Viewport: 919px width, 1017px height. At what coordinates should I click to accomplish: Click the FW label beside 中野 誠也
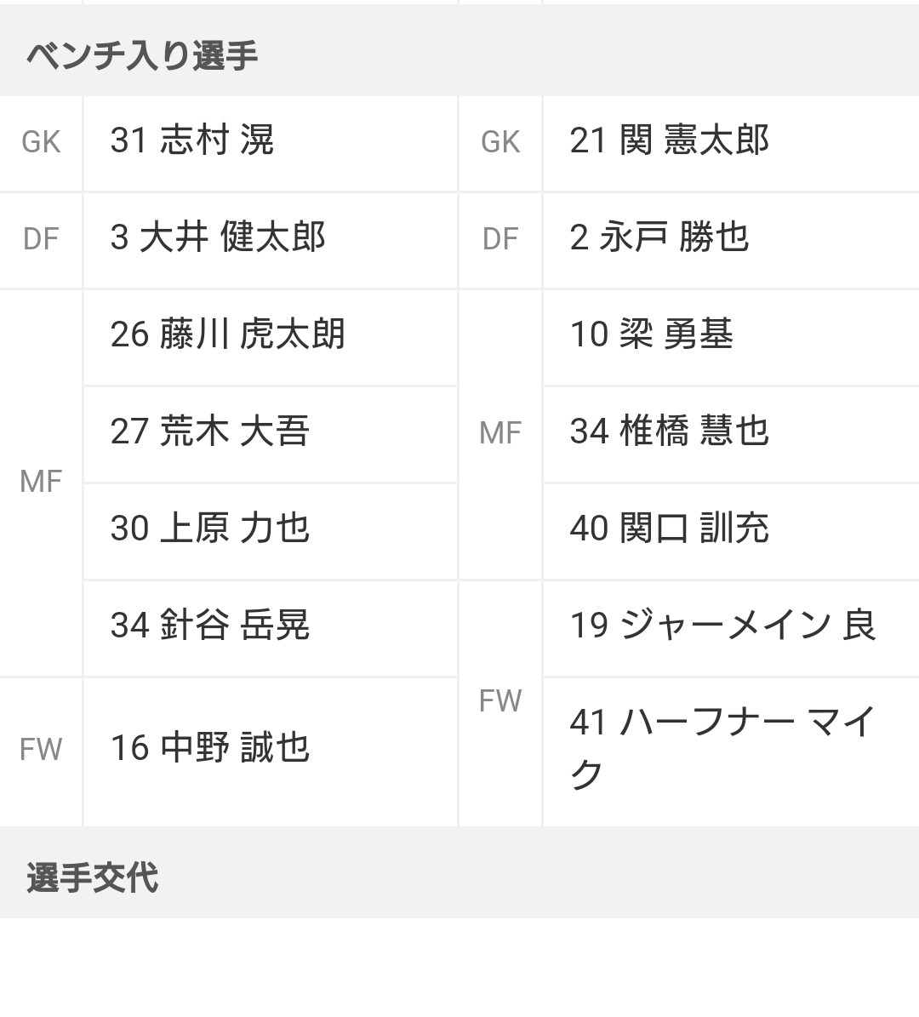tap(41, 750)
